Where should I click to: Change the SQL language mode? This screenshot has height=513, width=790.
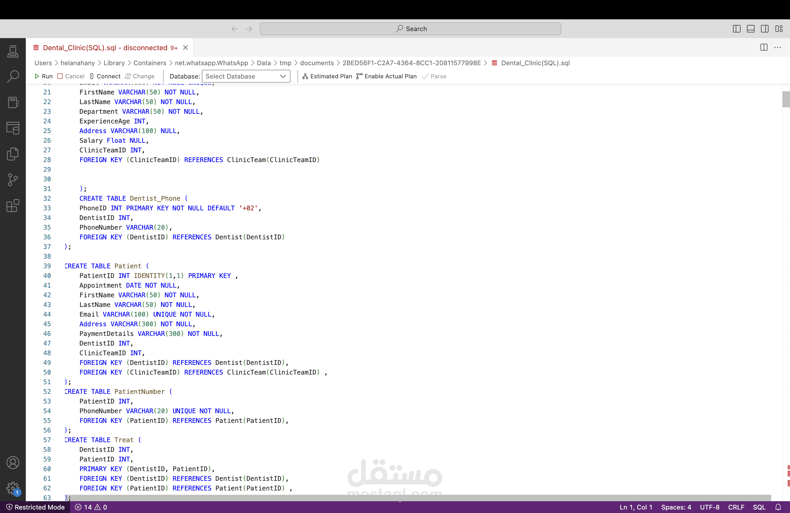(759, 507)
